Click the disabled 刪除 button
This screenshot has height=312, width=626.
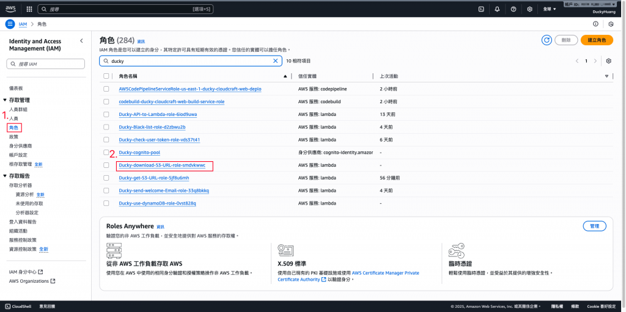tap(566, 40)
